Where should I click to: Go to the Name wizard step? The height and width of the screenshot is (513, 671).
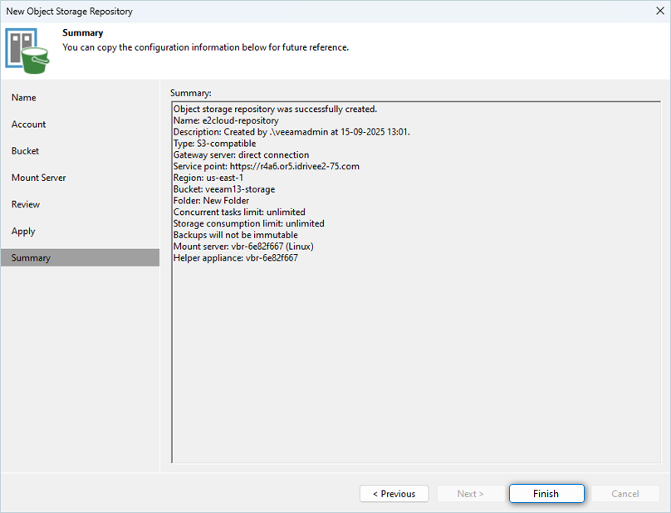click(24, 98)
